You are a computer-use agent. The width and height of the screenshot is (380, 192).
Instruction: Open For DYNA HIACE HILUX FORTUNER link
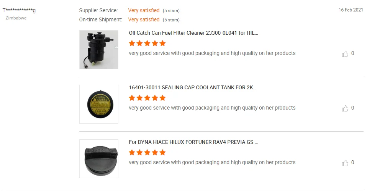tap(193, 142)
